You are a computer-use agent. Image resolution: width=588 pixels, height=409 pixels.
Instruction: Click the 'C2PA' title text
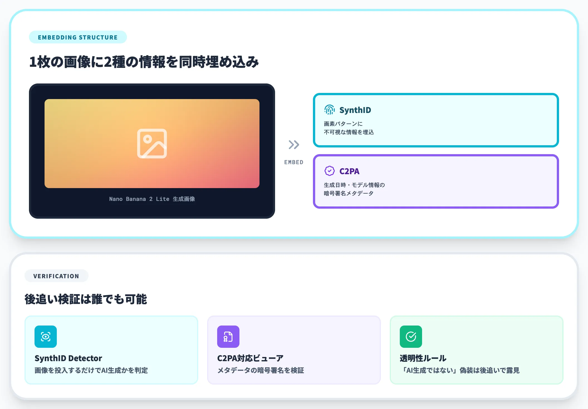coord(349,171)
